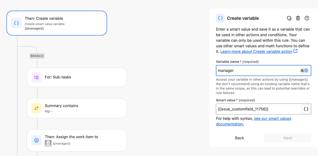Viewport: 318px width, 156px height.
Task: Click the purple Sub-tasks branch icon
Action: (x=37, y=77)
